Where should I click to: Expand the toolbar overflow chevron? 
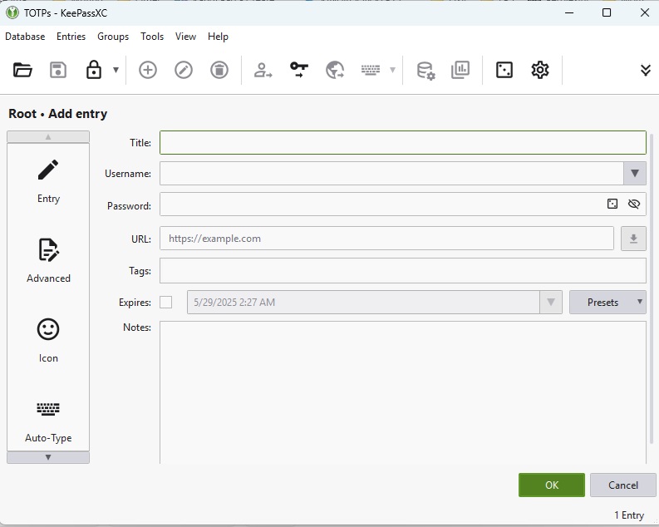(x=645, y=71)
